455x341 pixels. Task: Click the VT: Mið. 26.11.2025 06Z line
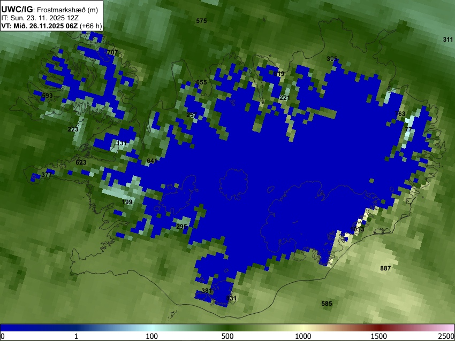(x=51, y=26)
